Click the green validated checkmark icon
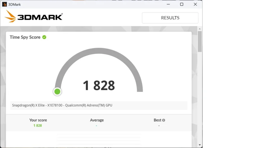 click(44, 37)
